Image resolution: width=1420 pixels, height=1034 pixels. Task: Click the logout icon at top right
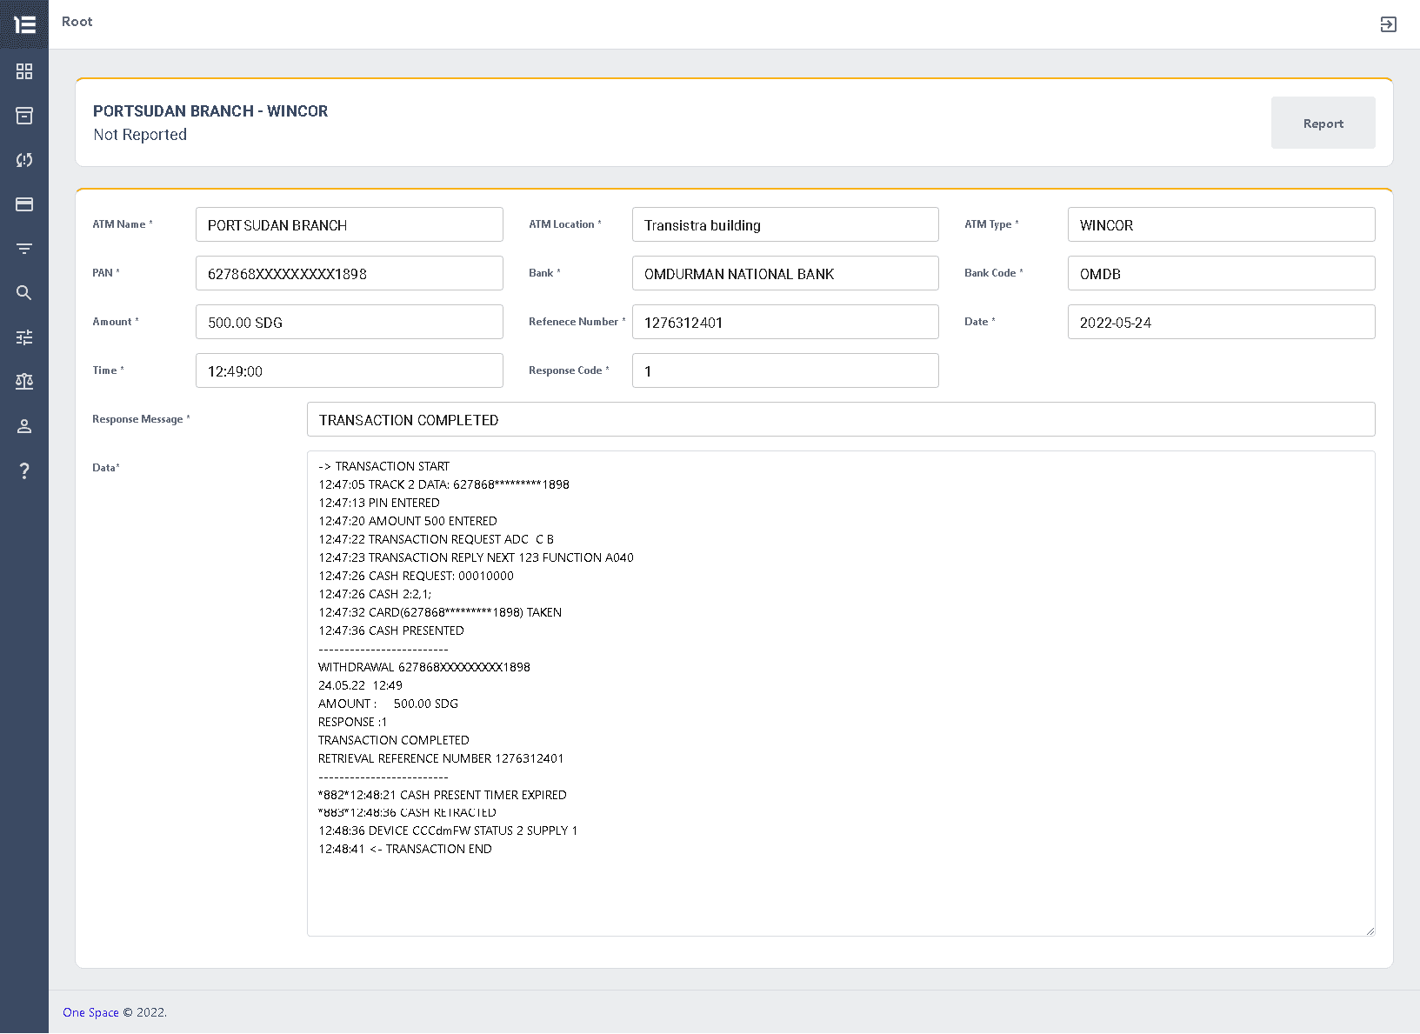[1389, 24]
